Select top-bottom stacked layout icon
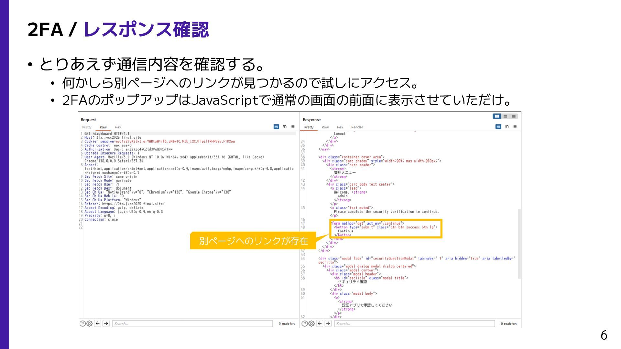Image resolution: width=621 pixels, height=349 pixels. (505, 116)
